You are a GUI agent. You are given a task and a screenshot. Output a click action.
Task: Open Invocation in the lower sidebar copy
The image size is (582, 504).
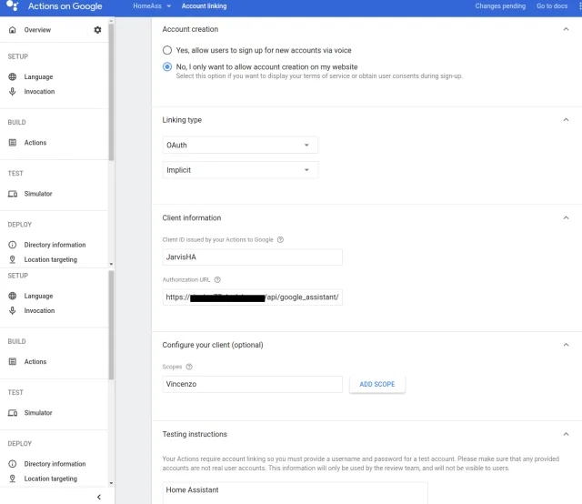click(x=39, y=310)
